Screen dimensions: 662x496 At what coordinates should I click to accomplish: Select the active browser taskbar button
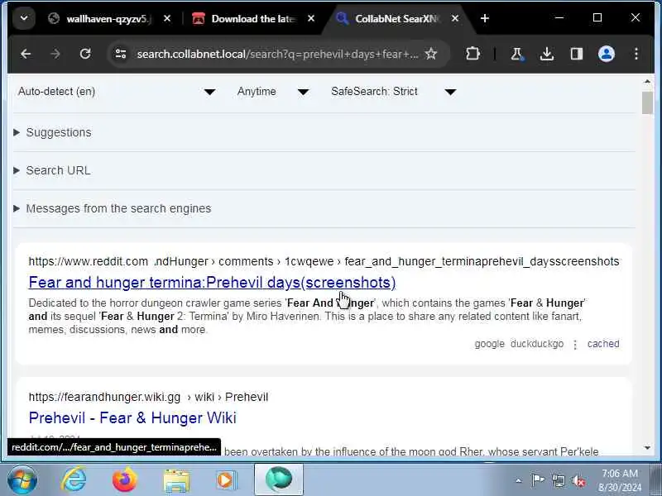click(x=279, y=479)
